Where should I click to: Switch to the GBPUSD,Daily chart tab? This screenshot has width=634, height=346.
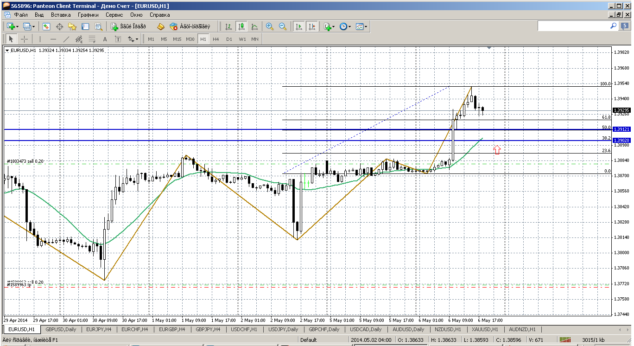click(60, 329)
